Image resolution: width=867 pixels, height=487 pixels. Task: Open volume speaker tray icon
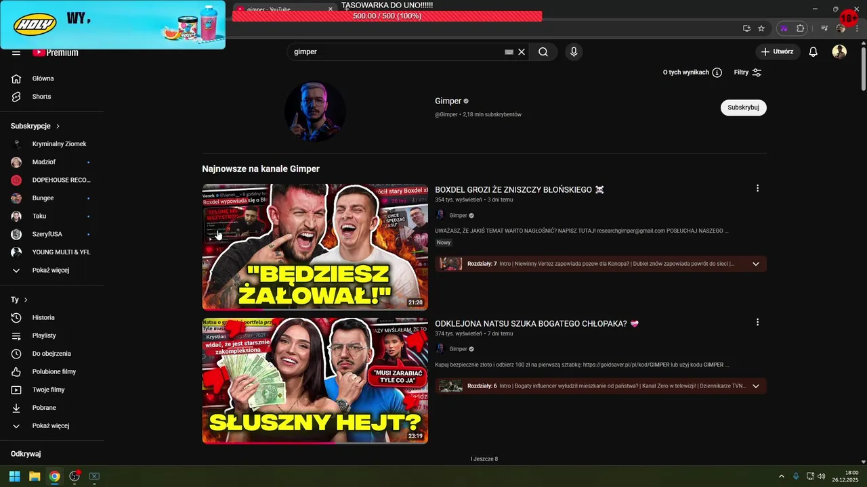[821, 476]
